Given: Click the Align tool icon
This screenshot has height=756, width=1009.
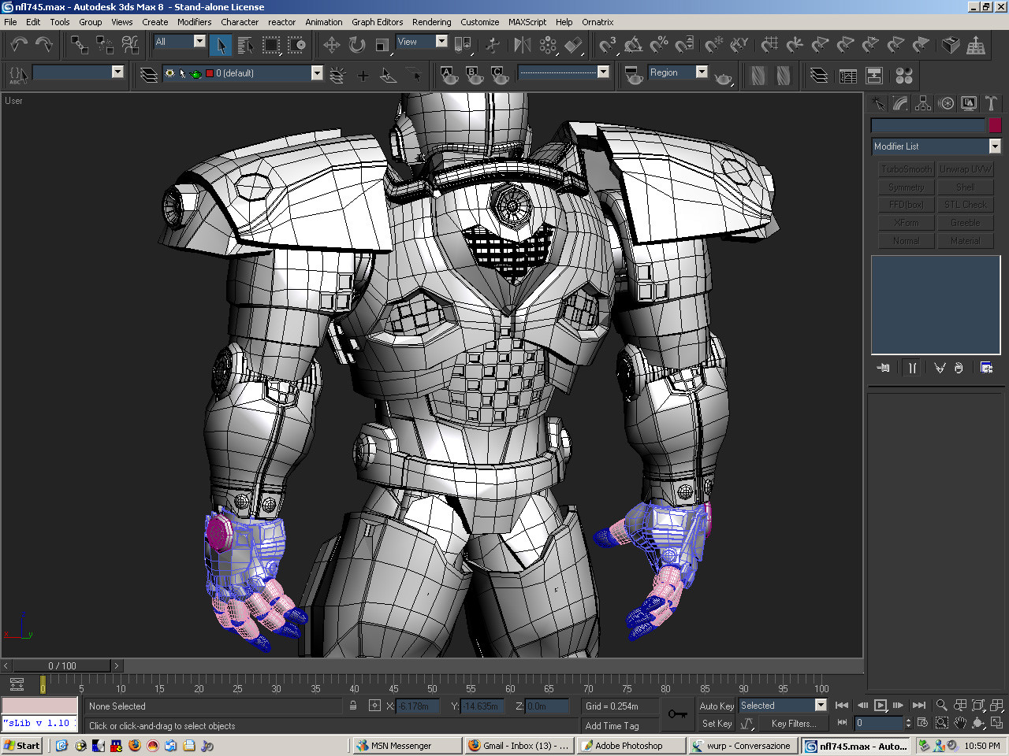Looking at the screenshot, I should pyautogui.click(x=574, y=45).
